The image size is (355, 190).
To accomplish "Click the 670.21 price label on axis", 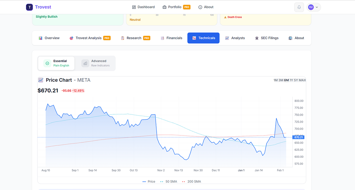I will [x=299, y=137].
